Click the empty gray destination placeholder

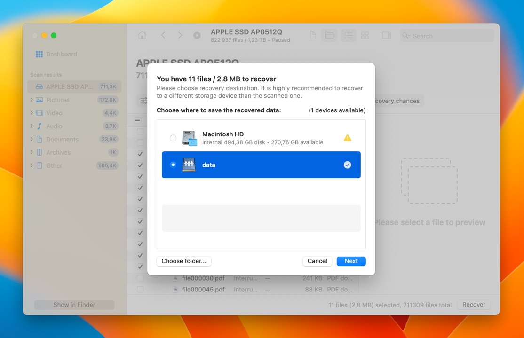[261, 219]
